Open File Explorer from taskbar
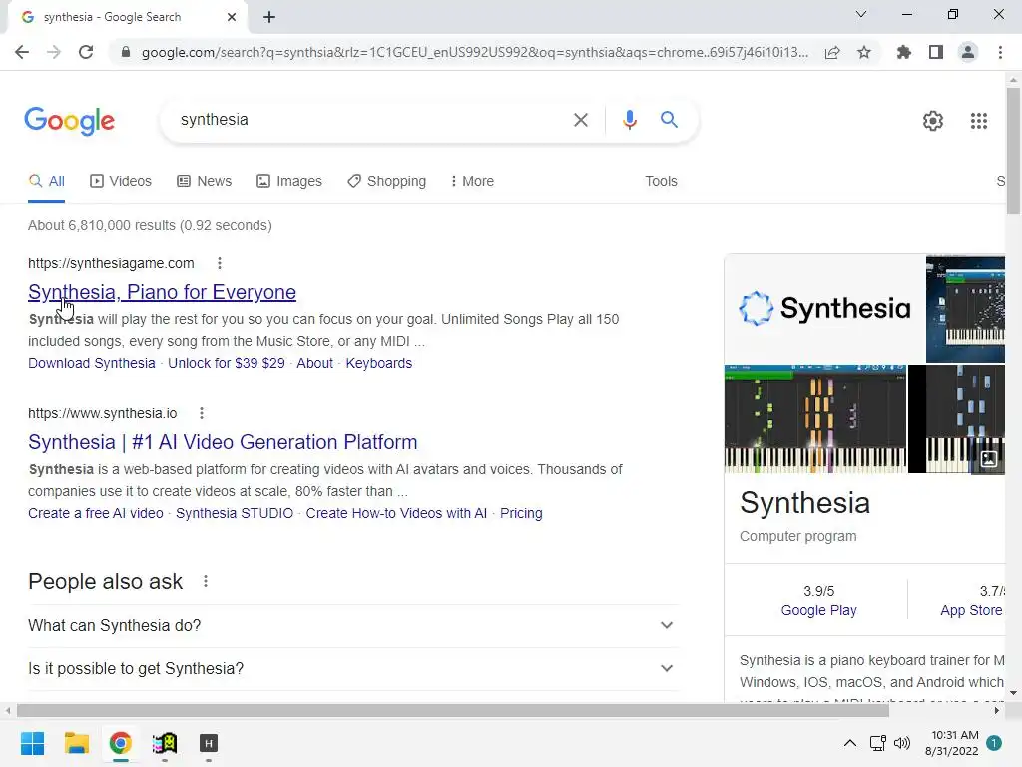Viewport: 1022px width, 767px height. pos(76,743)
